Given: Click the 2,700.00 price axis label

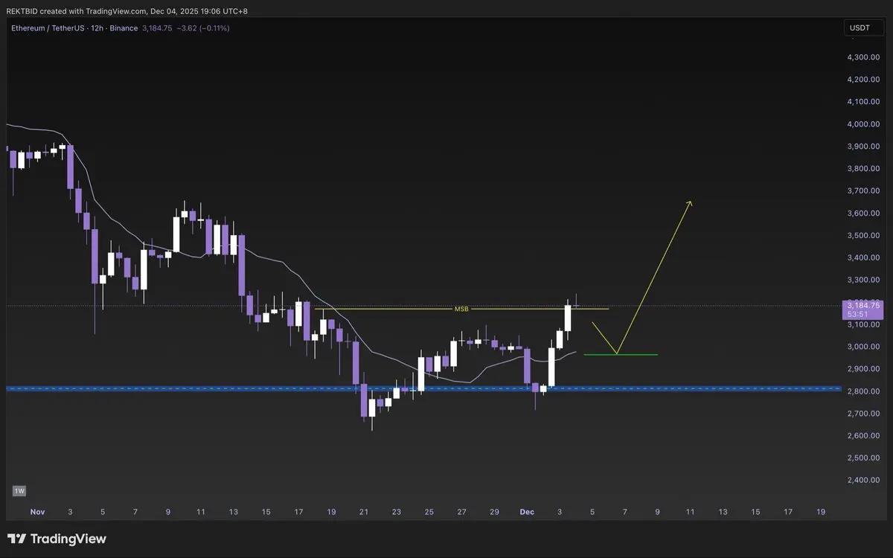Looking at the screenshot, I should coord(863,414).
